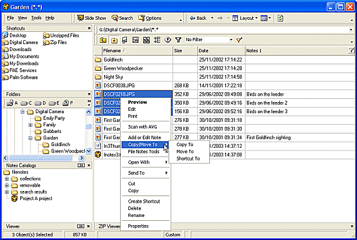This screenshot has height=240, width=357.
Task: Expand the collections catalog node
Action: tap(7, 178)
